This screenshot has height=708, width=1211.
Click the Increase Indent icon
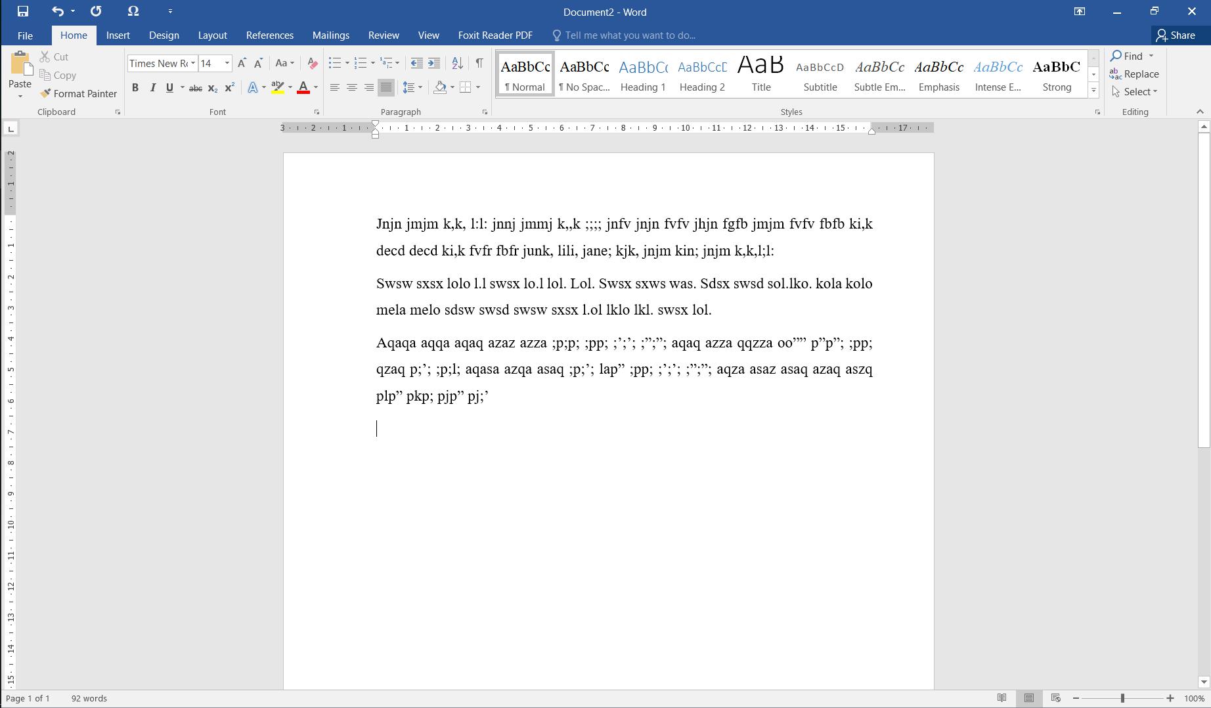point(434,64)
